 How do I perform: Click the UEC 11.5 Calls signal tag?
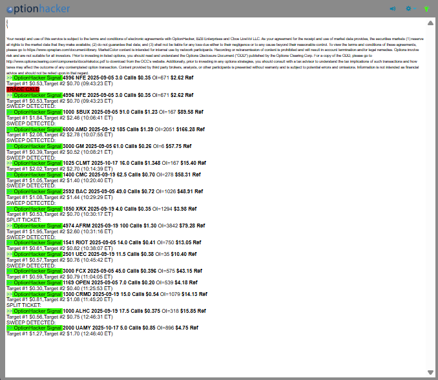coord(37,255)
